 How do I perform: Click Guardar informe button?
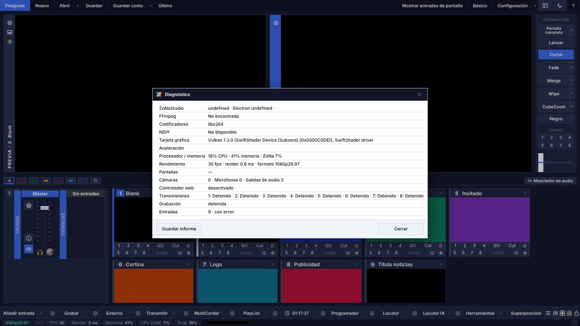click(179, 229)
